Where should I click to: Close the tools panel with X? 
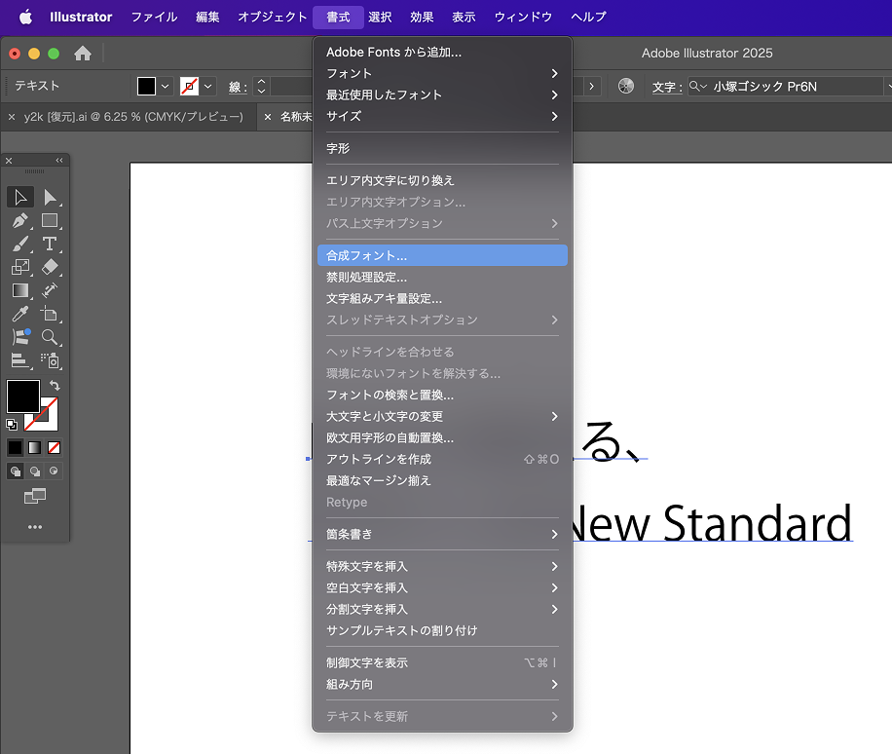pyautogui.click(x=9, y=161)
